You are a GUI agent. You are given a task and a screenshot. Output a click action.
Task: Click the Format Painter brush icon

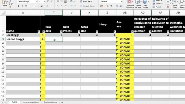coord(10,7)
